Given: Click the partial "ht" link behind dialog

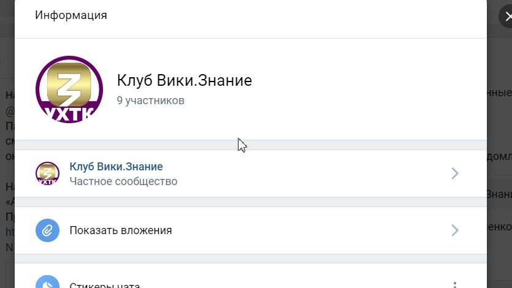Looking at the screenshot, I should pyautogui.click(x=10, y=232).
